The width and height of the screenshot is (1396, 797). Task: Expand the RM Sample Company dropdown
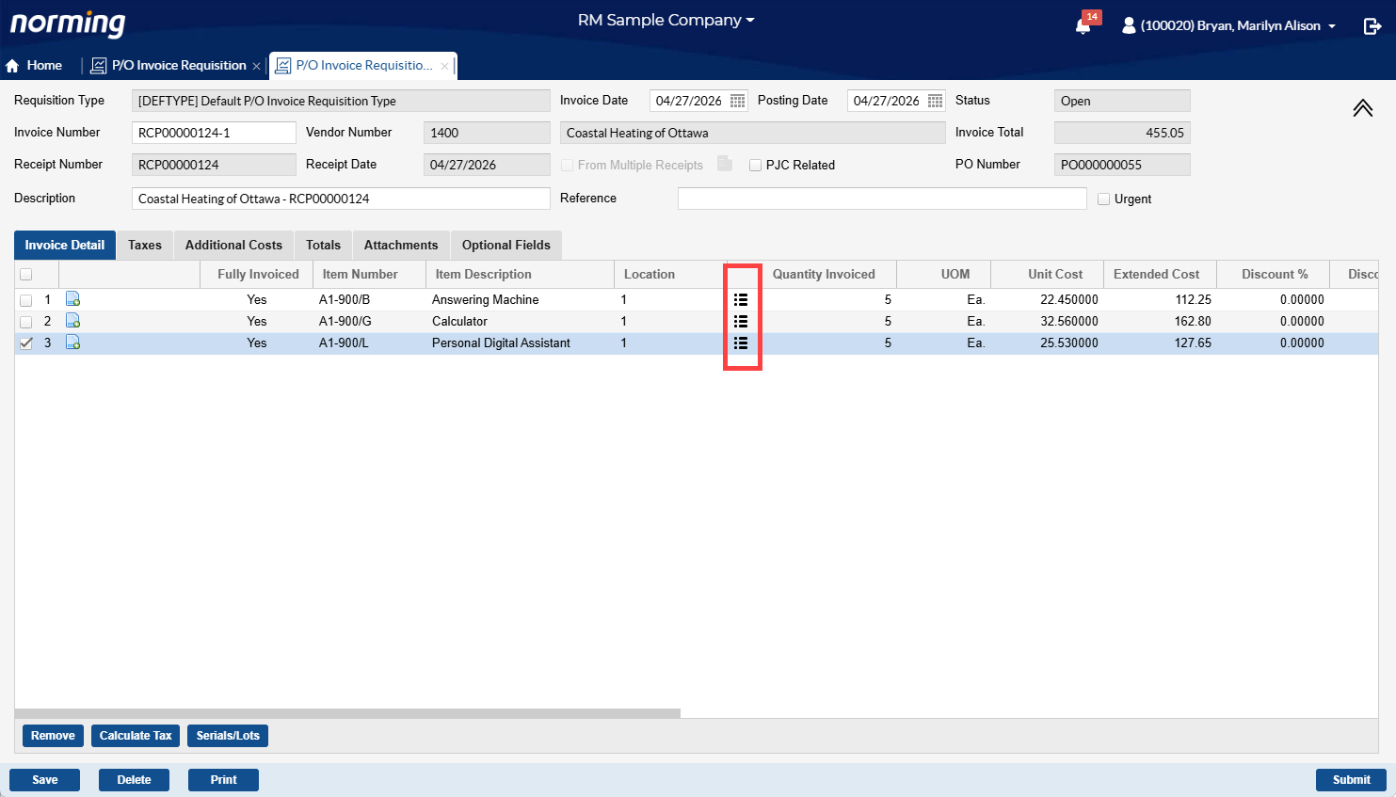pos(666,20)
